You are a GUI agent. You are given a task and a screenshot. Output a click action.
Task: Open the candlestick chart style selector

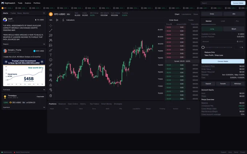point(57,20)
